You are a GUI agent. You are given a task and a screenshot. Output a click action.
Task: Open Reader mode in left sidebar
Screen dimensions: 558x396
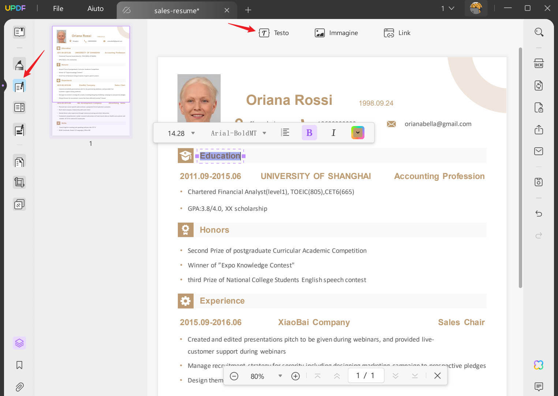[x=19, y=32]
